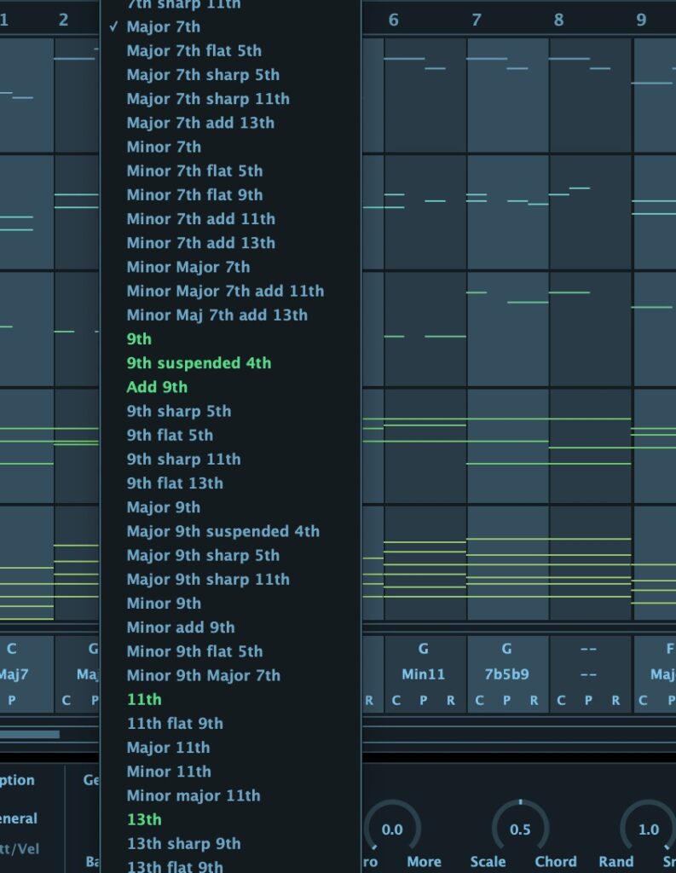Click the C button under bar 8's empty chord
This screenshot has height=873, width=676.
[561, 701]
